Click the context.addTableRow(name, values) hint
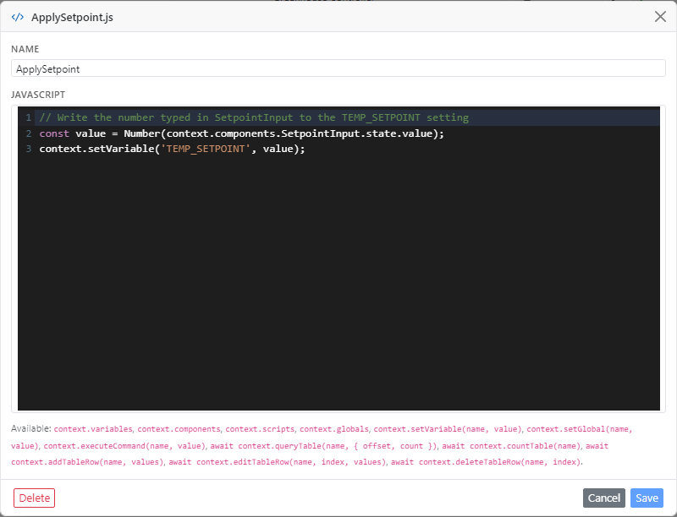 click(87, 462)
